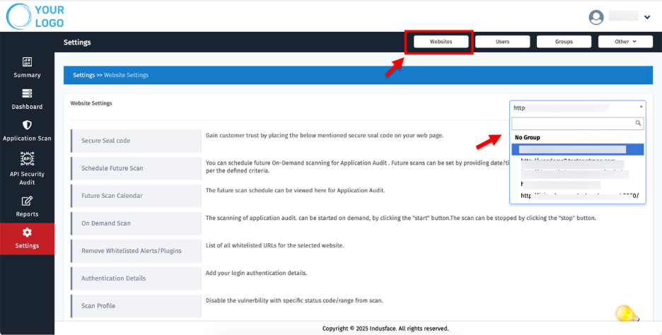Collapse the website selector dropdown arrow

click(x=641, y=107)
